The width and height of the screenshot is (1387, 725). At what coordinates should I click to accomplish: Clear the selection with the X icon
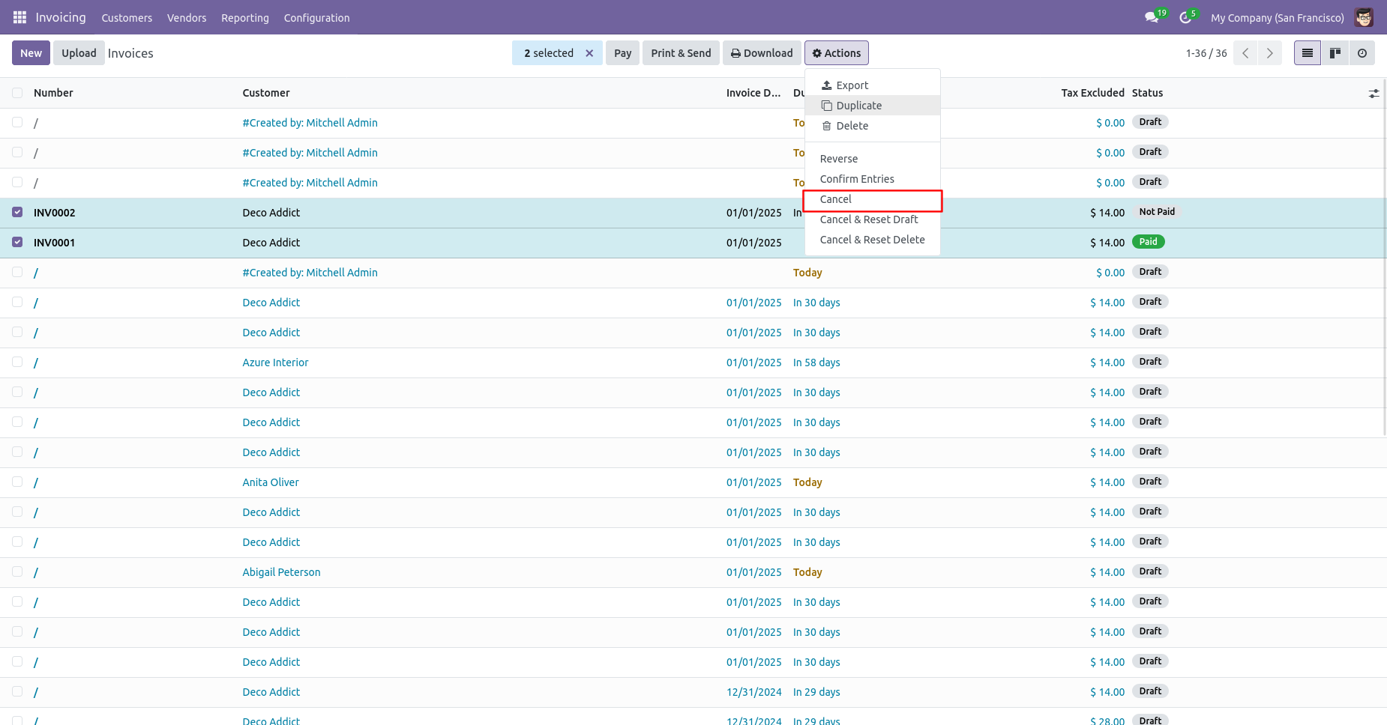click(x=589, y=53)
